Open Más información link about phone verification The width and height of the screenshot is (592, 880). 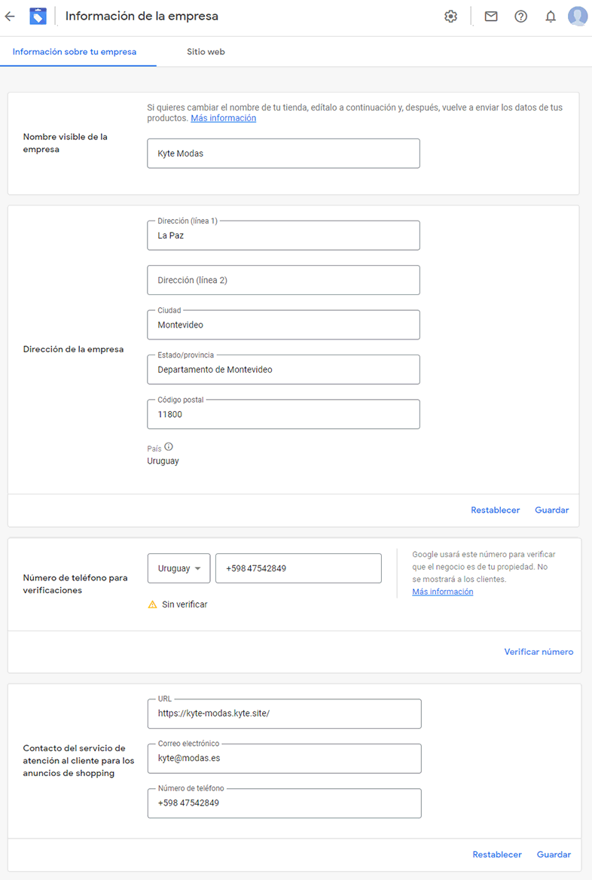tap(443, 592)
